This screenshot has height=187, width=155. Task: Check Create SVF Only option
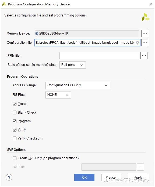click(15, 158)
